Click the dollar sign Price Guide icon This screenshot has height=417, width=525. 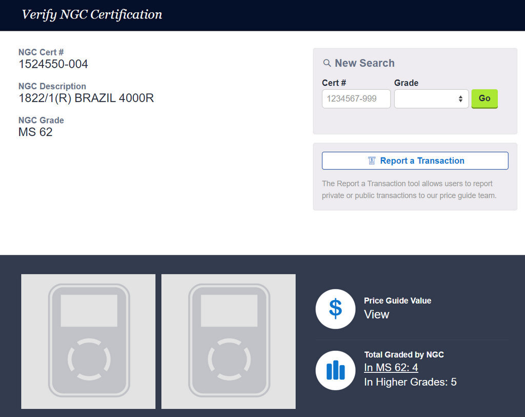(x=335, y=309)
